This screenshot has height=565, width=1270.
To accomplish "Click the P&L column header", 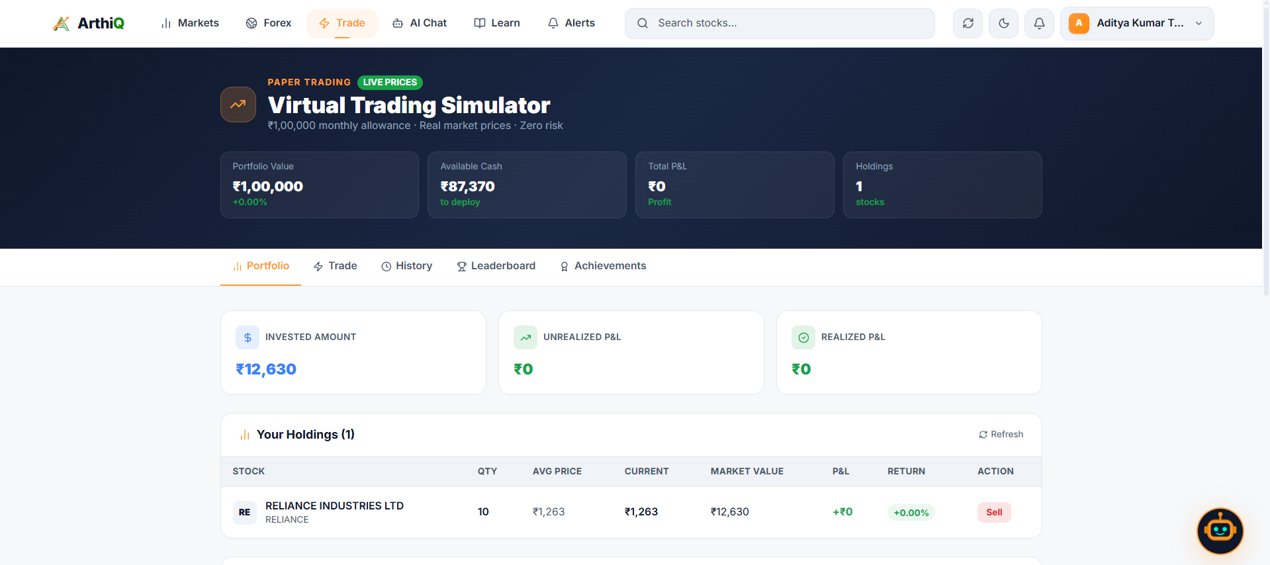I will (841, 471).
